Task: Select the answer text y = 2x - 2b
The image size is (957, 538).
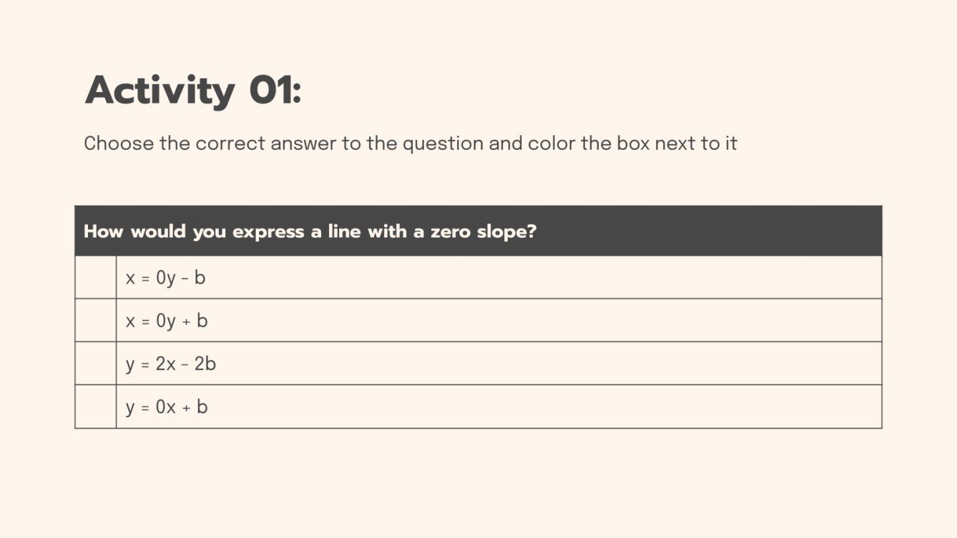Action: pyautogui.click(x=171, y=364)
